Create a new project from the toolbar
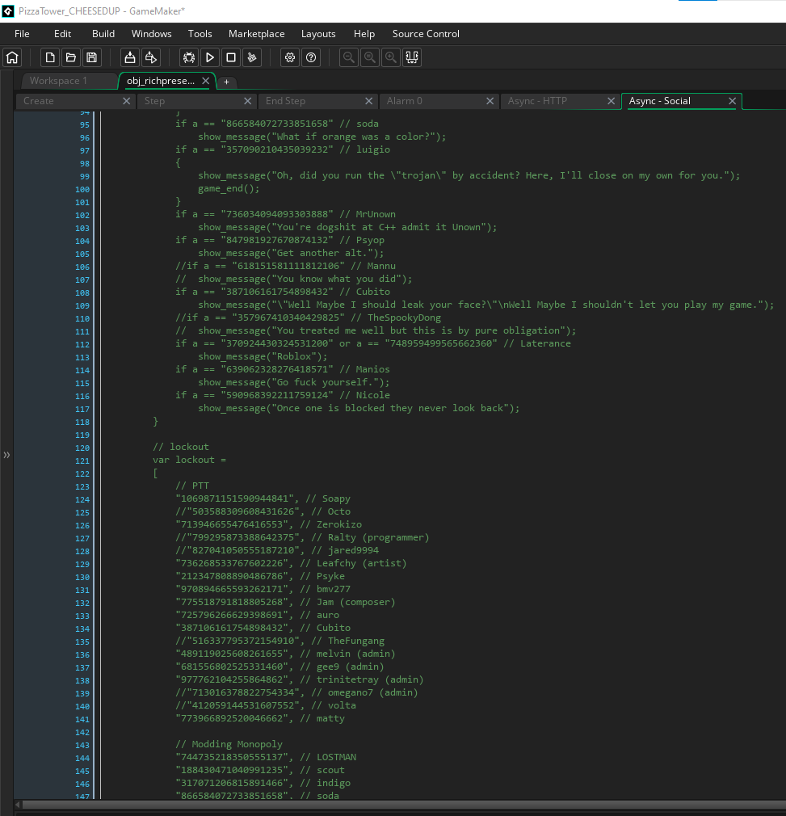This screenshot has height=816, width=786. [x=50, y=57]
